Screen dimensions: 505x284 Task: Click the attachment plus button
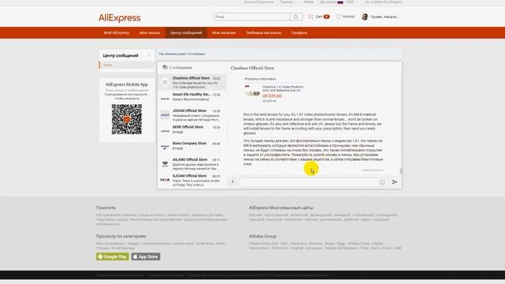pos(233,181)
